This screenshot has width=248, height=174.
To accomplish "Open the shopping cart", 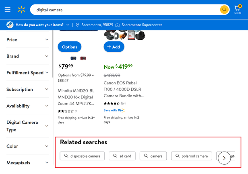I will (x=238, y=9).
